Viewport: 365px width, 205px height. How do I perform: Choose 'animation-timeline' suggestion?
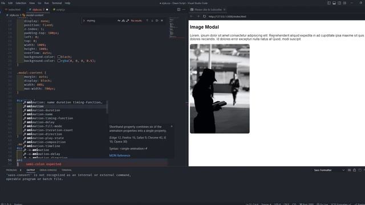pyautogui.click(x=64, y=146)
